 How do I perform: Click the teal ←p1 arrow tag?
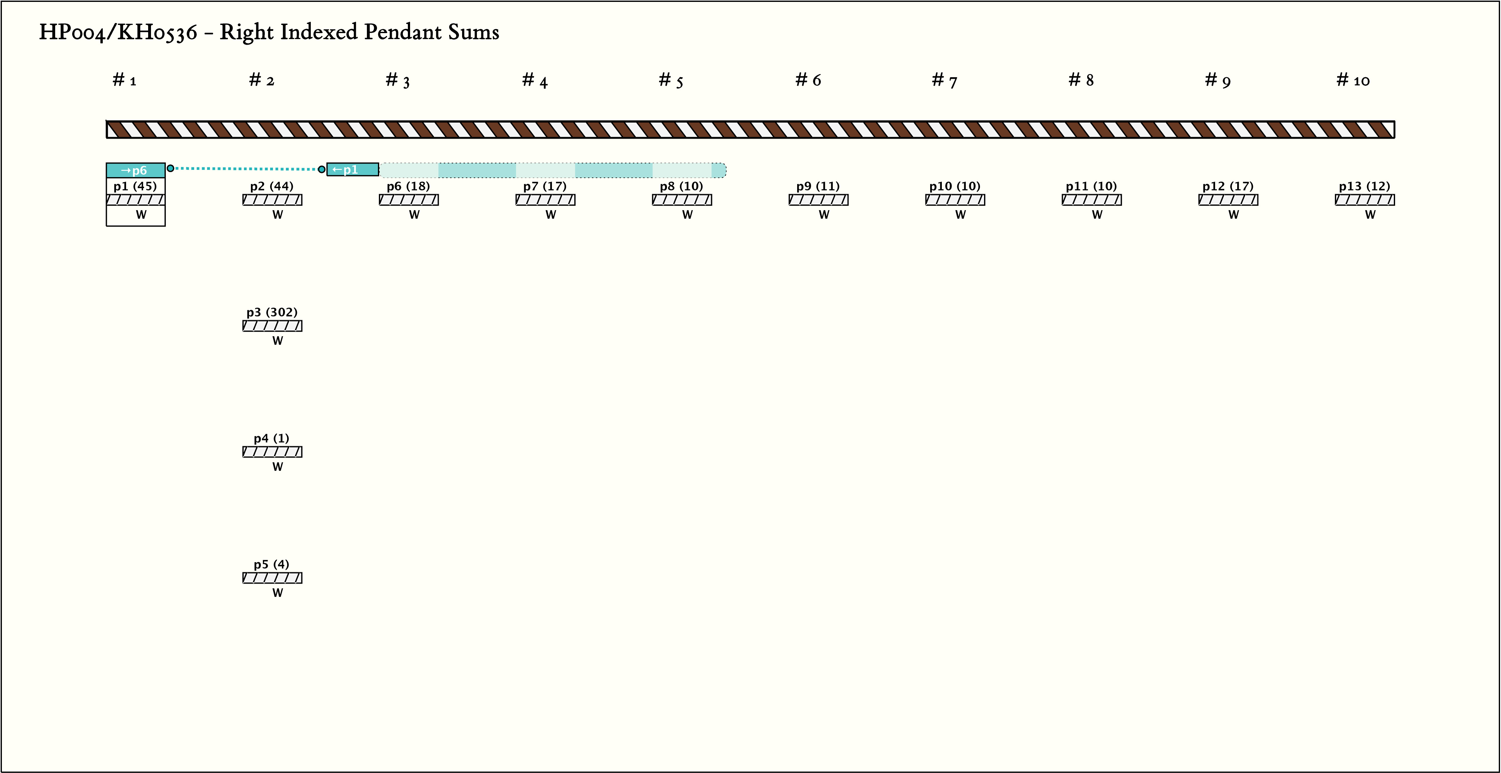[352, 169]
